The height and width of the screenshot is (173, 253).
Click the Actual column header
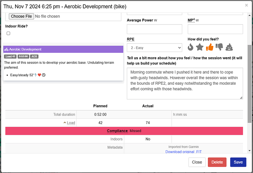[148, 106]
